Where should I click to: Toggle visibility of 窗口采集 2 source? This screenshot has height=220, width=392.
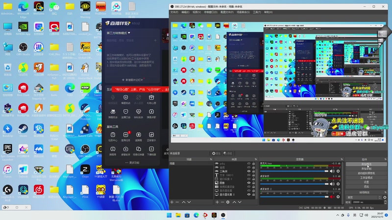(x=249, y=179)
